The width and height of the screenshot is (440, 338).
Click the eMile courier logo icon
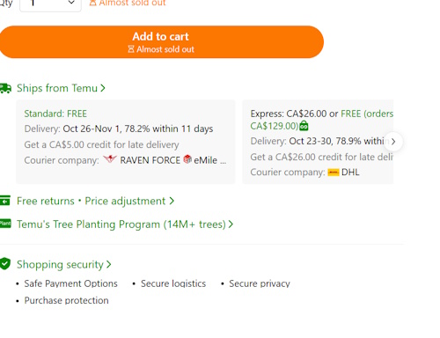187,159
